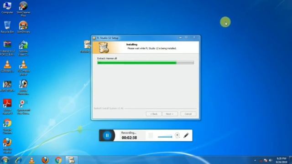
Task: Open the Computer desktop icon
Action: (x=7, y=8)
